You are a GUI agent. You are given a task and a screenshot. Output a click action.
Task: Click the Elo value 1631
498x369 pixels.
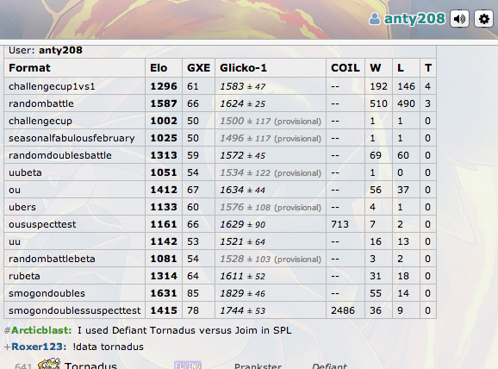click(164, 293)
